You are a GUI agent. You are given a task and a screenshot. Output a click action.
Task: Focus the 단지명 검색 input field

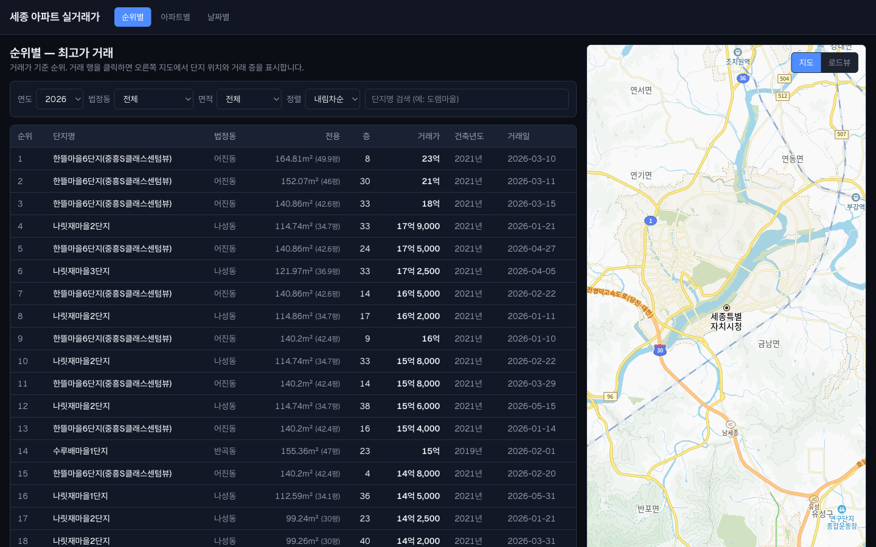pyautogui.click(x=467, y=99)
